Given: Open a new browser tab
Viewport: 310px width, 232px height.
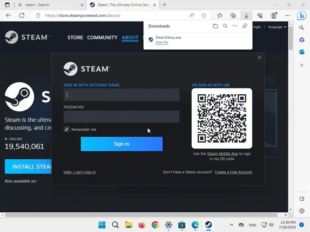Looking at the screenshot, I should 164,5.
